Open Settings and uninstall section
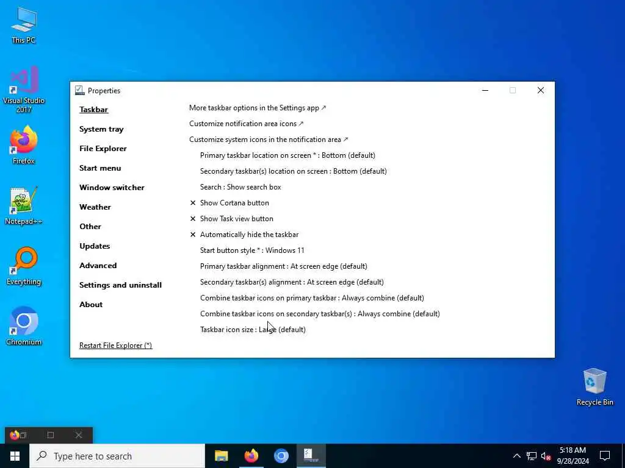Screen dimensions: 625x468 (x=120, y=285)
